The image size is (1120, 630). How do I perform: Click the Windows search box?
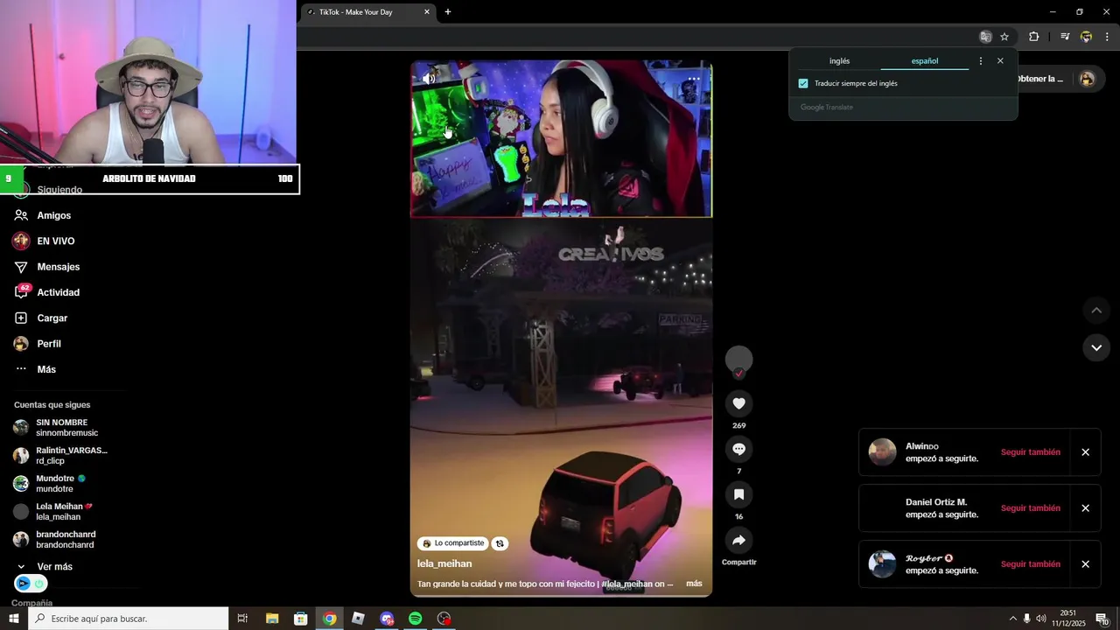pyautogui.click(x=129, y=619)
